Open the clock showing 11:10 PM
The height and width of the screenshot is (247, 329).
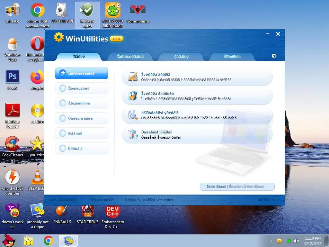(x=313, y=241)
